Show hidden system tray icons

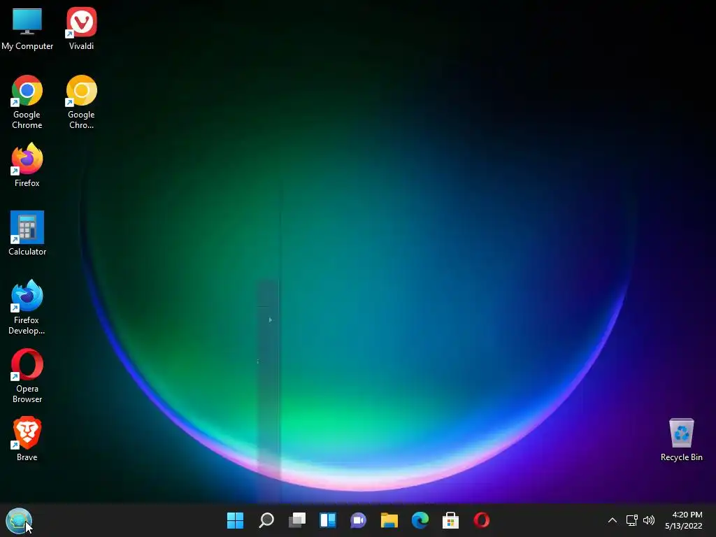click(613, 520)
